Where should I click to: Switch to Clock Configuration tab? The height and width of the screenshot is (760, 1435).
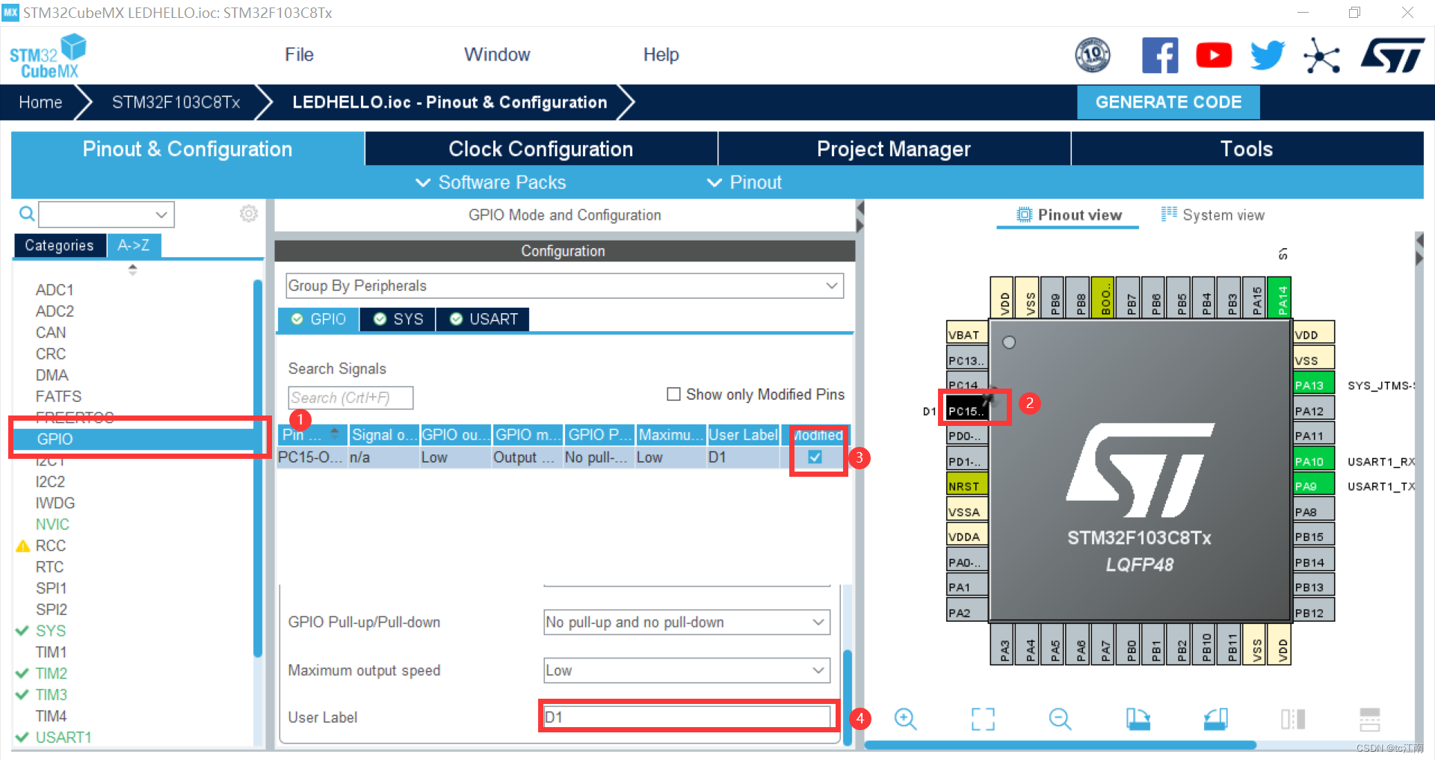click(x=541, y=149)
